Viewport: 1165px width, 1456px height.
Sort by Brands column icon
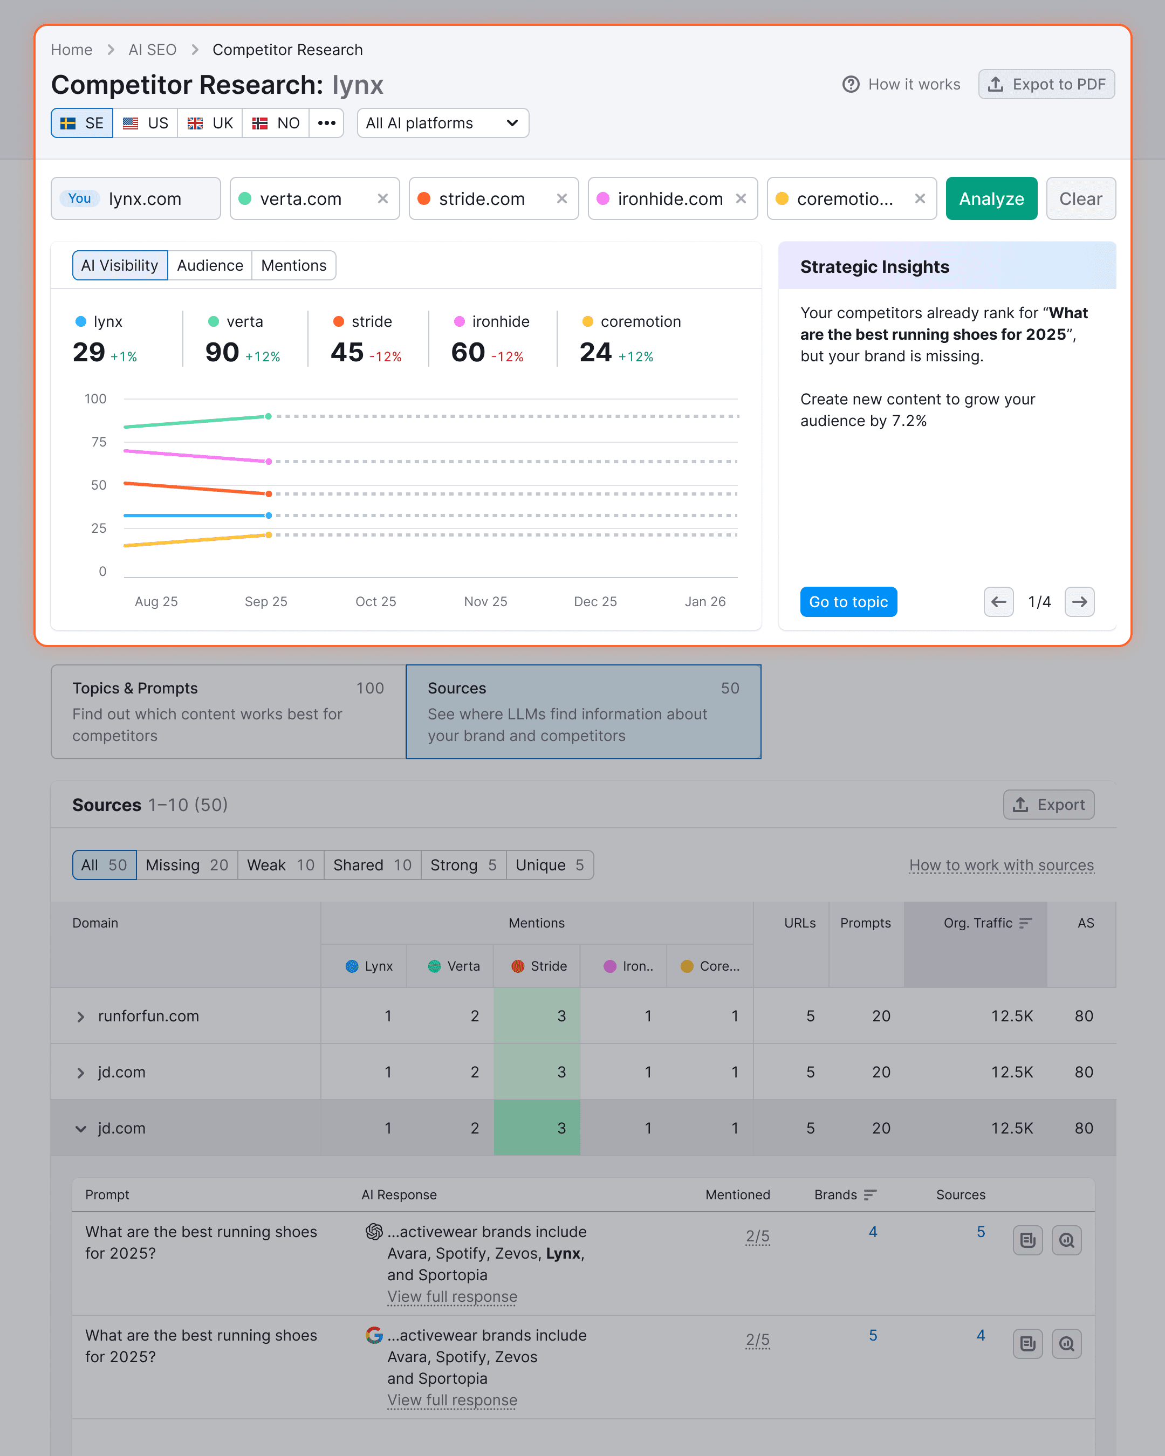871,1194
